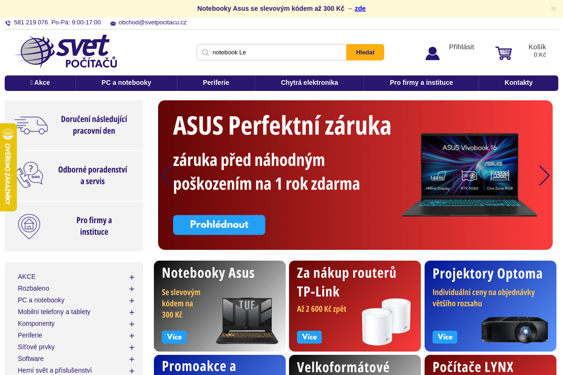Image resolution: width=563 pixels, height=375 pixels.
Task: Click Pro firmy a instituce sidebar text
Action: (94, 226)
